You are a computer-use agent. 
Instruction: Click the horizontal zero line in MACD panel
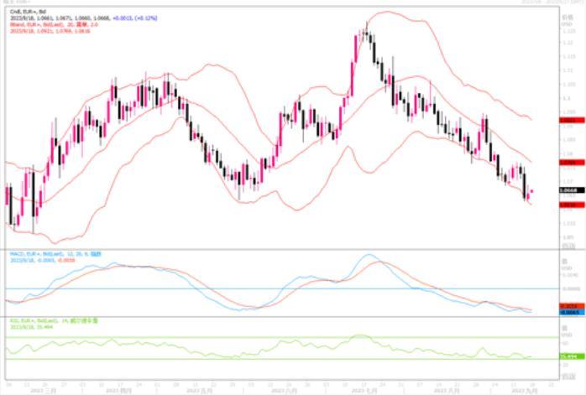252,288
